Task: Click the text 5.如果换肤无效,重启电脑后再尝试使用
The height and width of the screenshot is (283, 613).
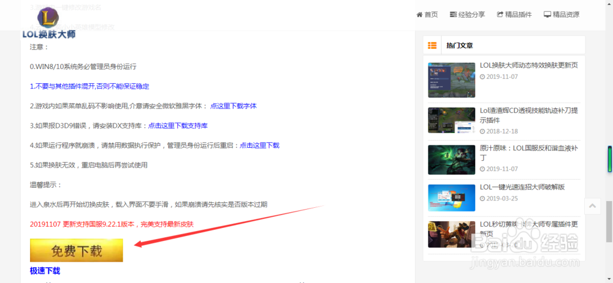Action: click(89, 165)
